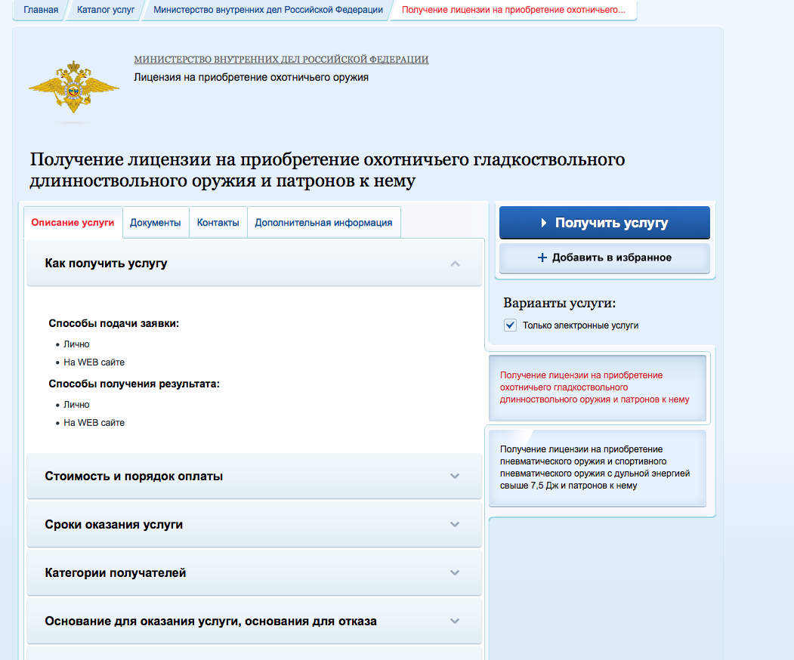
Task: Click 'Добавить в избранное' button
Action: click(604, 258)
